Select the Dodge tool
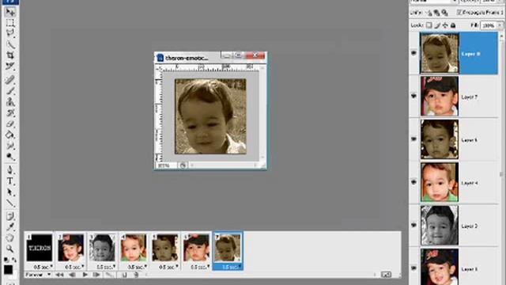506x285 pixels. (x=10, y=157)
